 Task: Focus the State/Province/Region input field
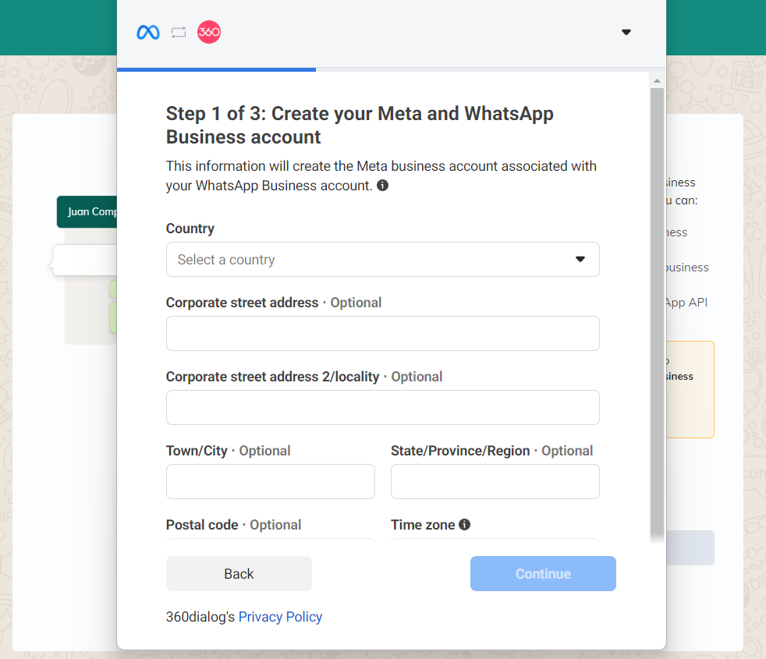pyautogui.click(x=495, y=482)
